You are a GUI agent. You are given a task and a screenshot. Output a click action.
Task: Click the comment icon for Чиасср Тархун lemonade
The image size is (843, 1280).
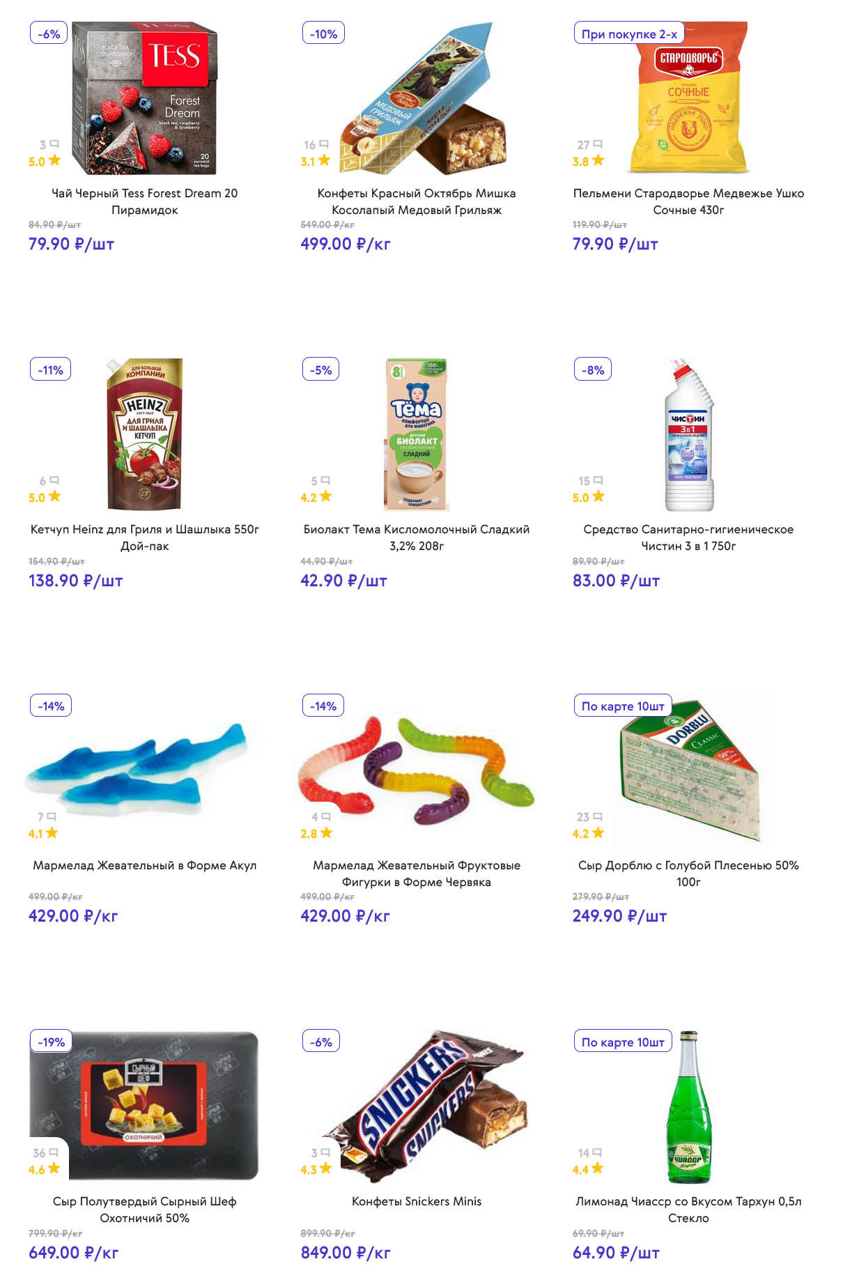pos(597,1152)
